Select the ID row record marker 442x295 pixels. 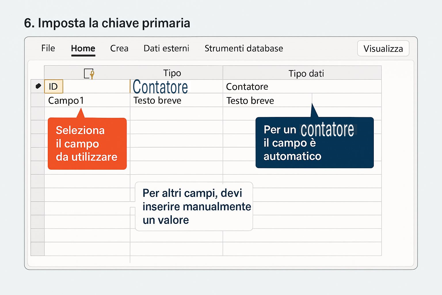38,86
